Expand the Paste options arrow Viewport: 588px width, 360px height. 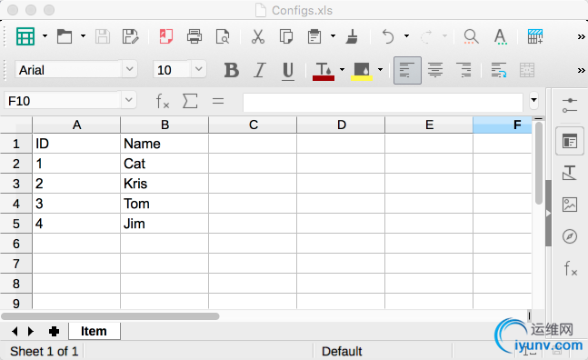(333, 36)
